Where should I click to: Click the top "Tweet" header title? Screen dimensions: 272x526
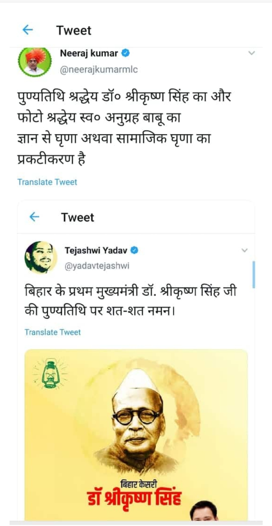pos(74,31)
